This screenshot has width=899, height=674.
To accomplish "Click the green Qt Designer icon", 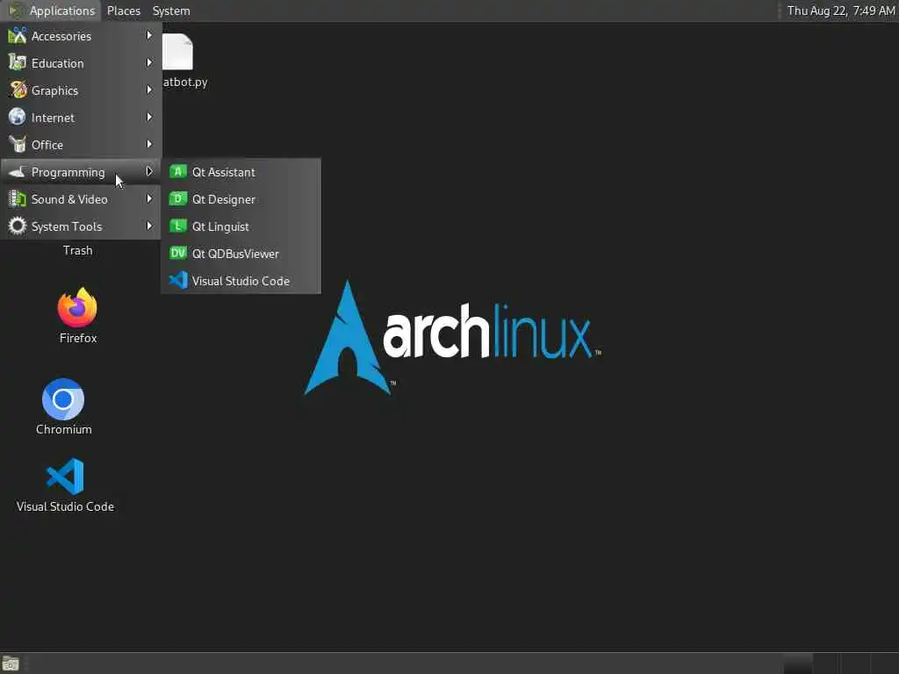I will (x=177, y=199).
